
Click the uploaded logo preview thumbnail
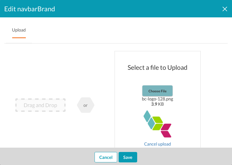coord(157,124)
